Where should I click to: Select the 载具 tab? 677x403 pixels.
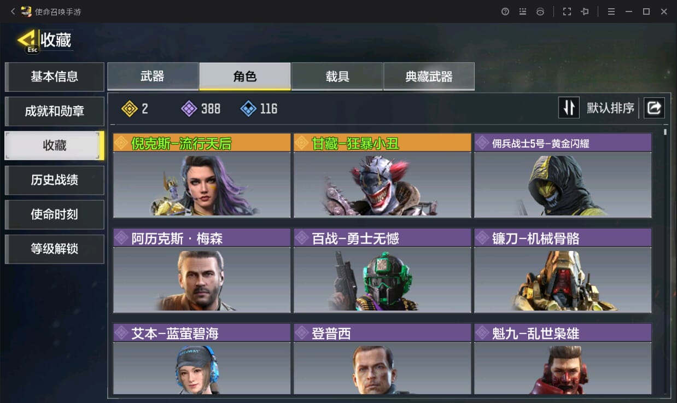(337, 76)
